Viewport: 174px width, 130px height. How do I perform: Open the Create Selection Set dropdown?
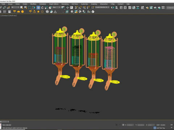102,7
